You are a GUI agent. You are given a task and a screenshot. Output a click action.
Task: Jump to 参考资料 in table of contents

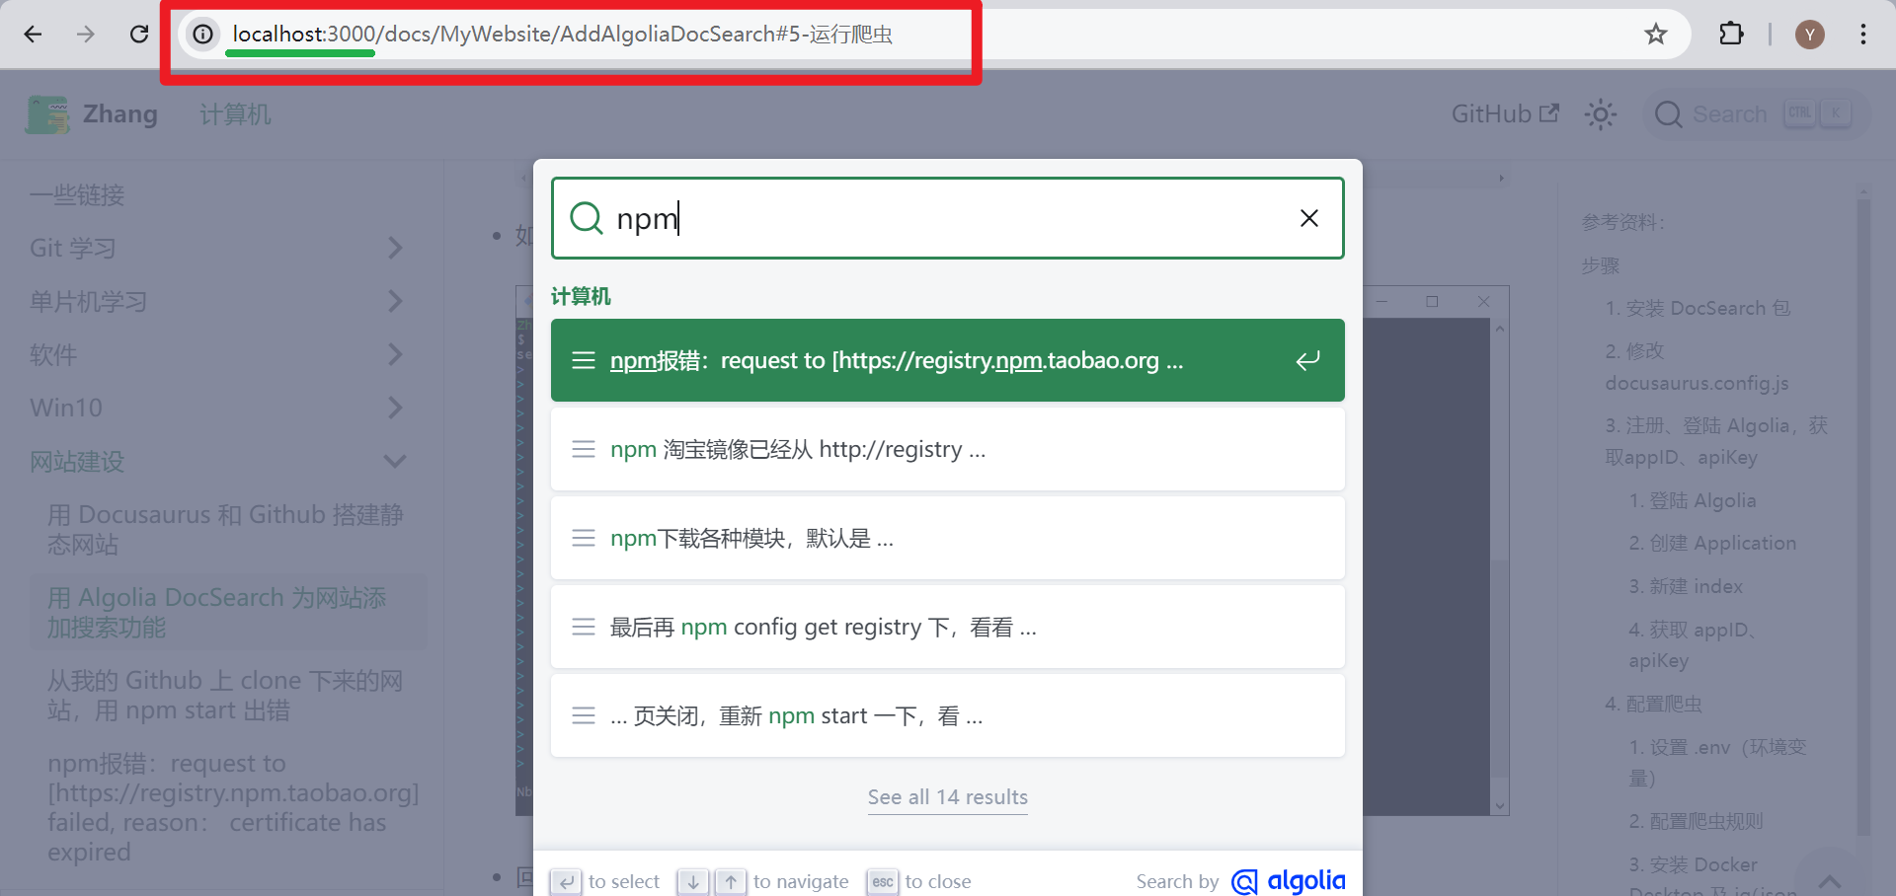coord(1624,222)
